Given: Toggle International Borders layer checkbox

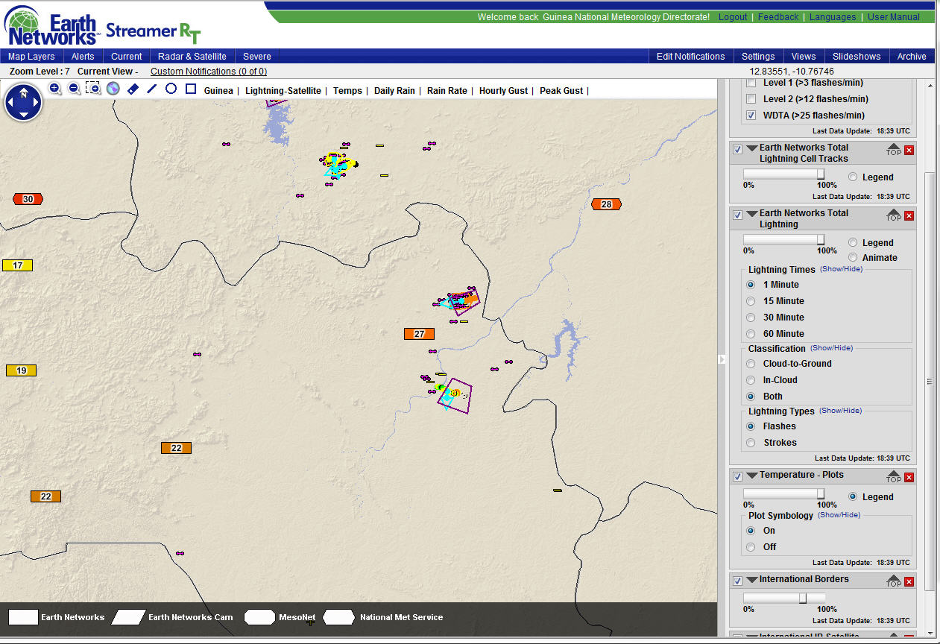Looking at the screenshot, I should click(737, 581).
